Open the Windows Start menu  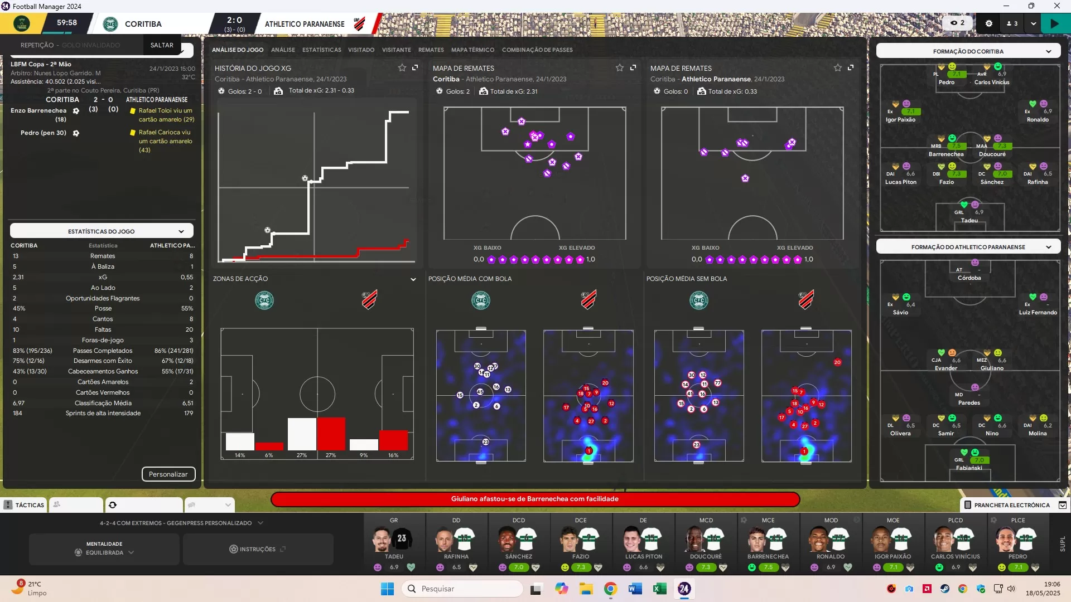(387, 589)
